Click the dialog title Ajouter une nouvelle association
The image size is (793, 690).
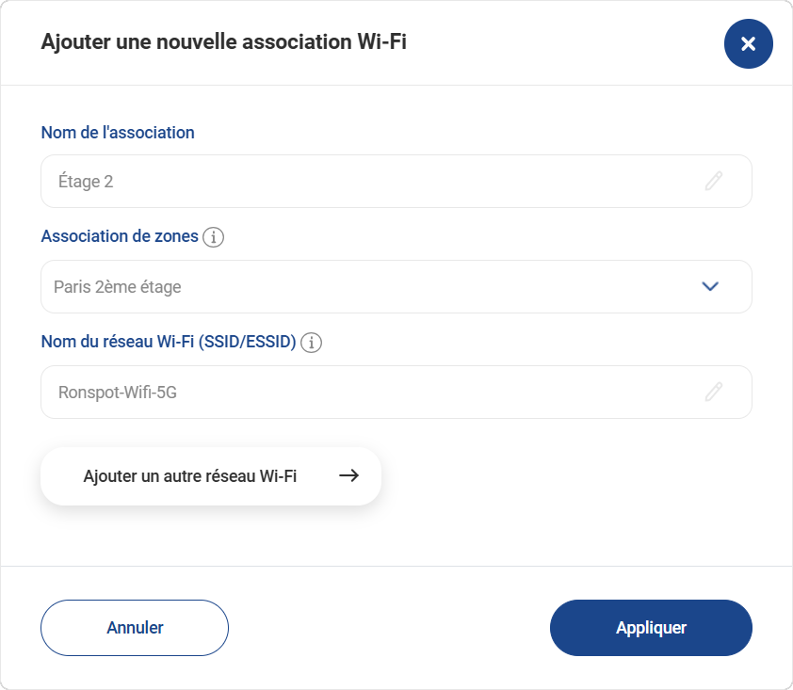click(x=222, y=42)
